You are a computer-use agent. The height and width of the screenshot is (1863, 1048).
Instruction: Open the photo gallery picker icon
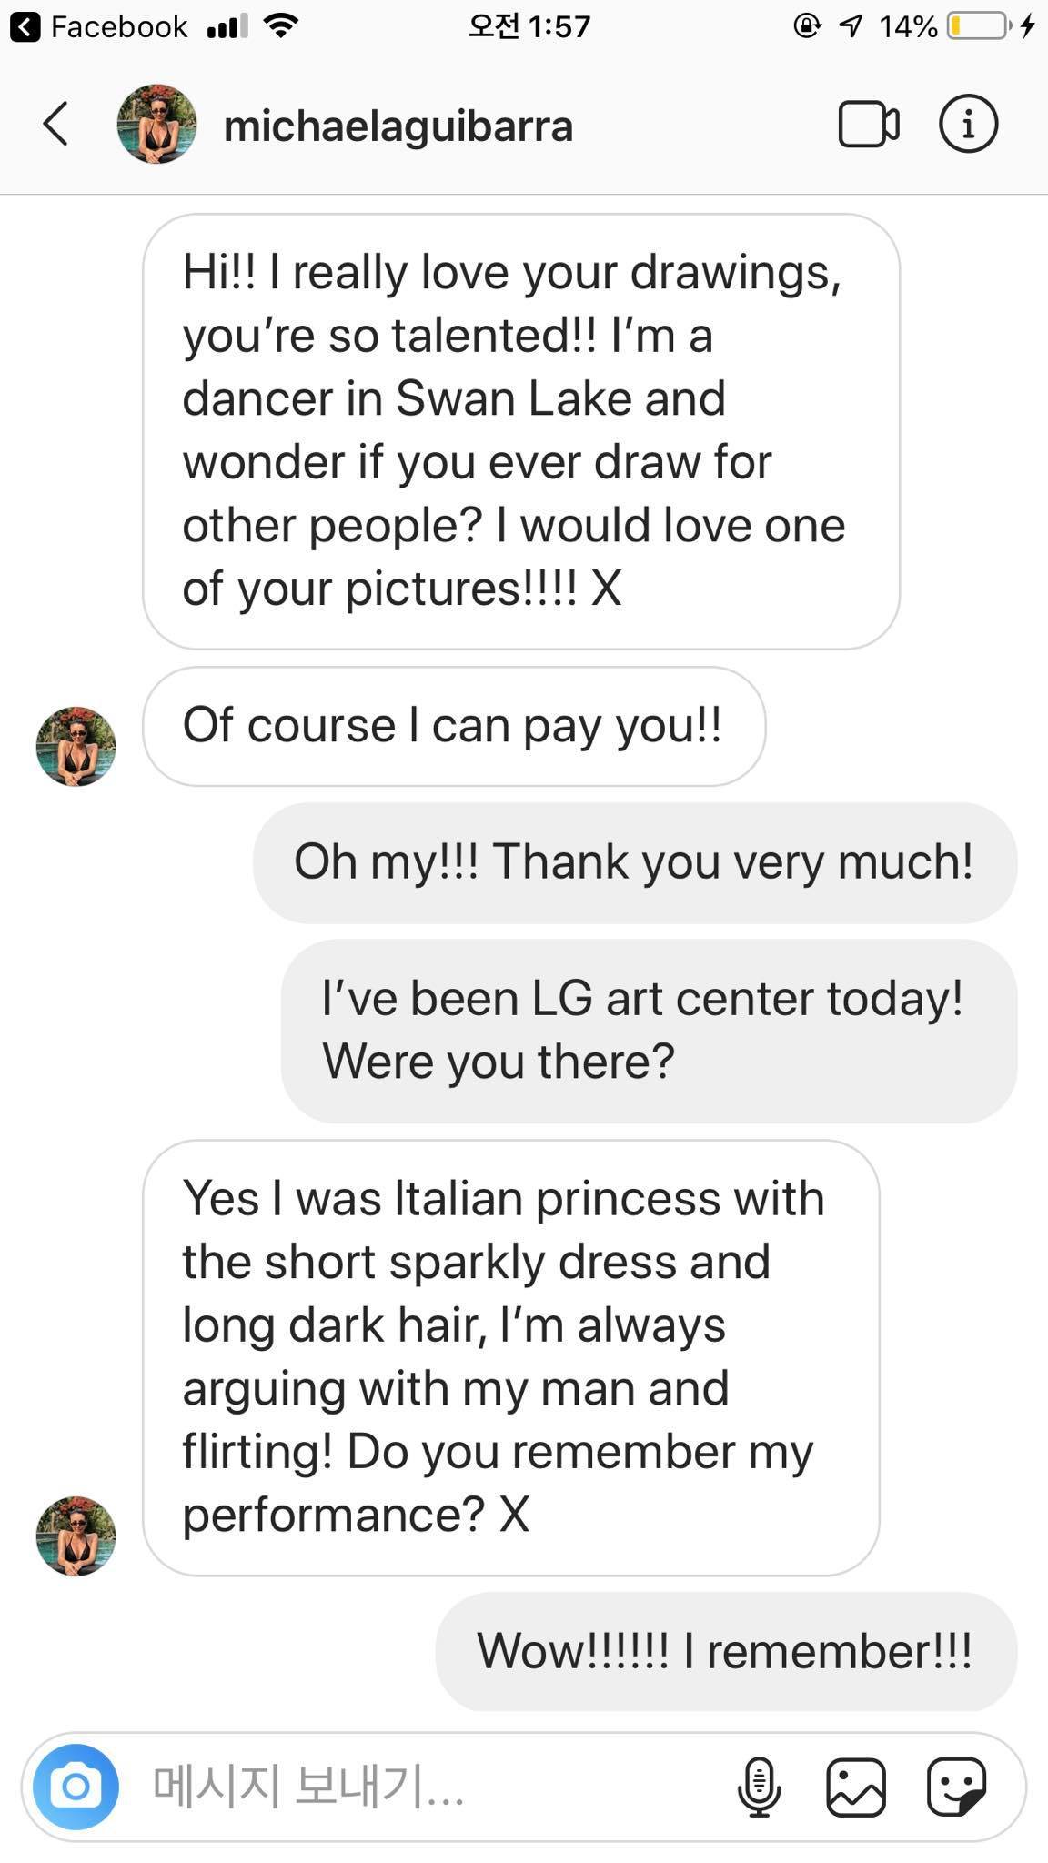855,1787
